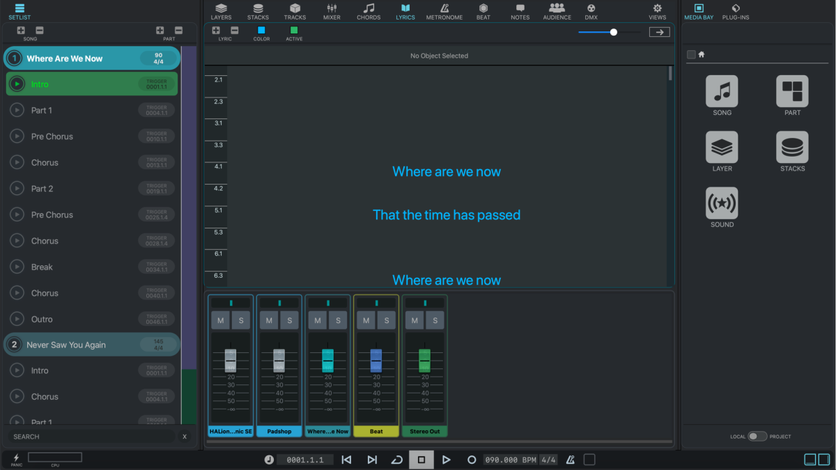Switch the Local/Project toggle
The height and width of the screenshot is (470, 836).
tap(757, 437)
